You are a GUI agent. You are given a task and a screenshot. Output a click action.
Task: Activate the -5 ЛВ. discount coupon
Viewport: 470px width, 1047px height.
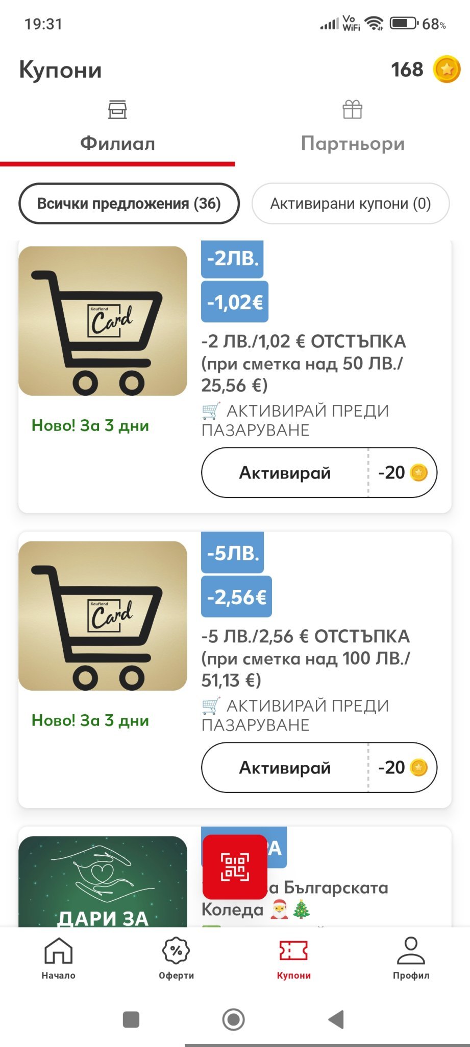tap(285, 768)
